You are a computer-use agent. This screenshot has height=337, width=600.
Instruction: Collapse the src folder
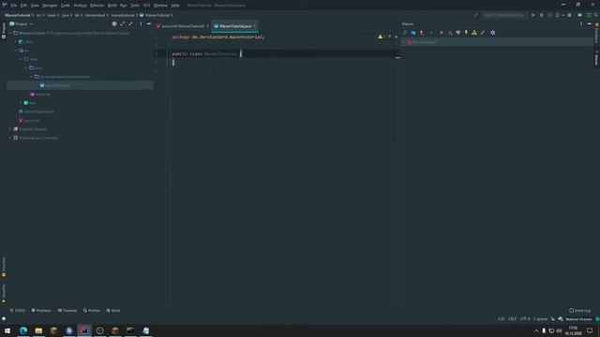click(16, 51)
